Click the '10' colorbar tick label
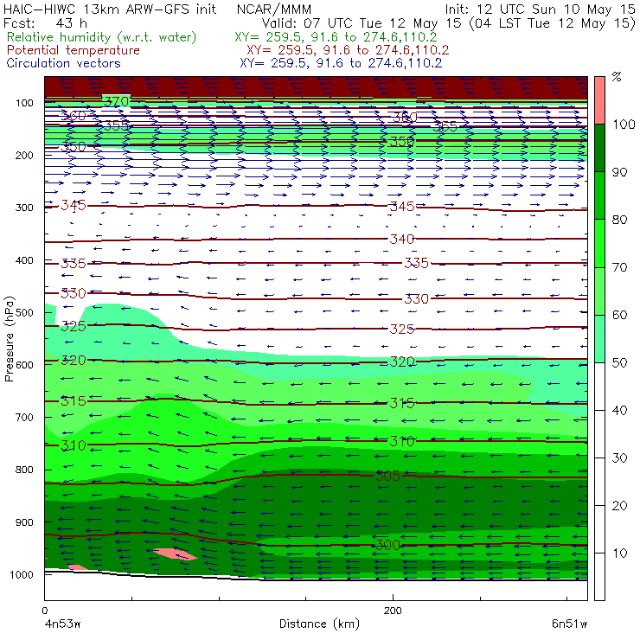640x640 pixels. 619,553
